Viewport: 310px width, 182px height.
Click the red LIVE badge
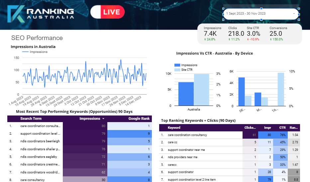[x=107, y=12]
